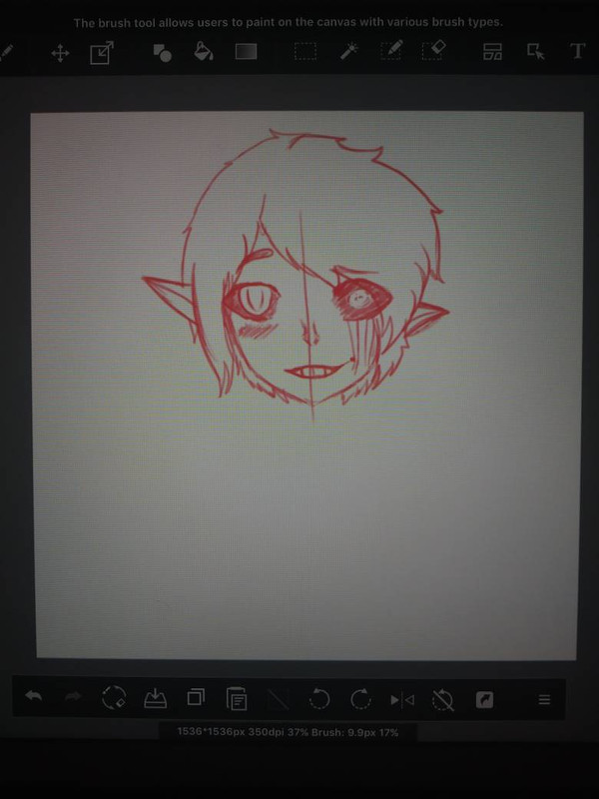Select the Selection Eraser tool
The image size is (599, 799).
pos(433,50)
